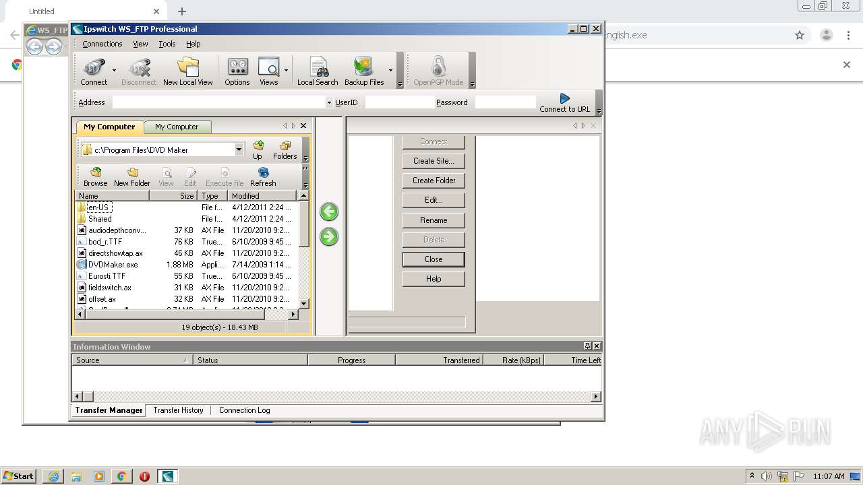Click the Connect toolbar icon
Screen dimensions: 863x485
click(x=94, y=71)
